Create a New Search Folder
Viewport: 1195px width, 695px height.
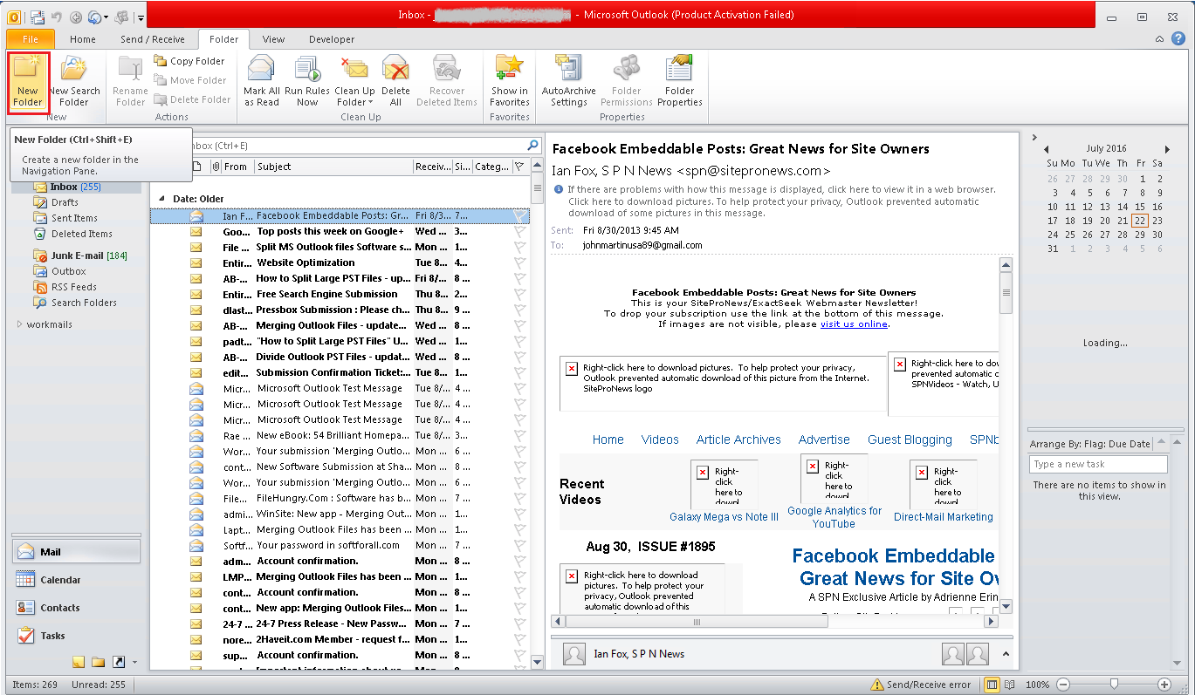[74, 82]
